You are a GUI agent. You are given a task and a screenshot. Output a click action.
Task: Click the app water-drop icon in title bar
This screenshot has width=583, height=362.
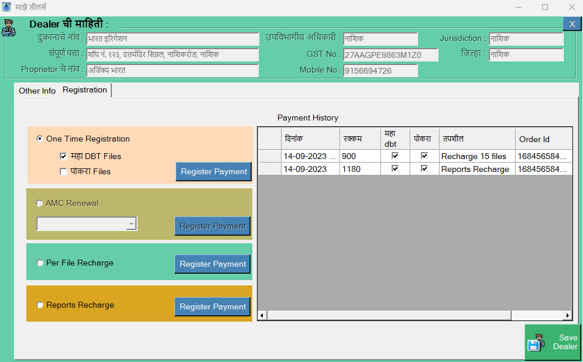click(6, 7)
